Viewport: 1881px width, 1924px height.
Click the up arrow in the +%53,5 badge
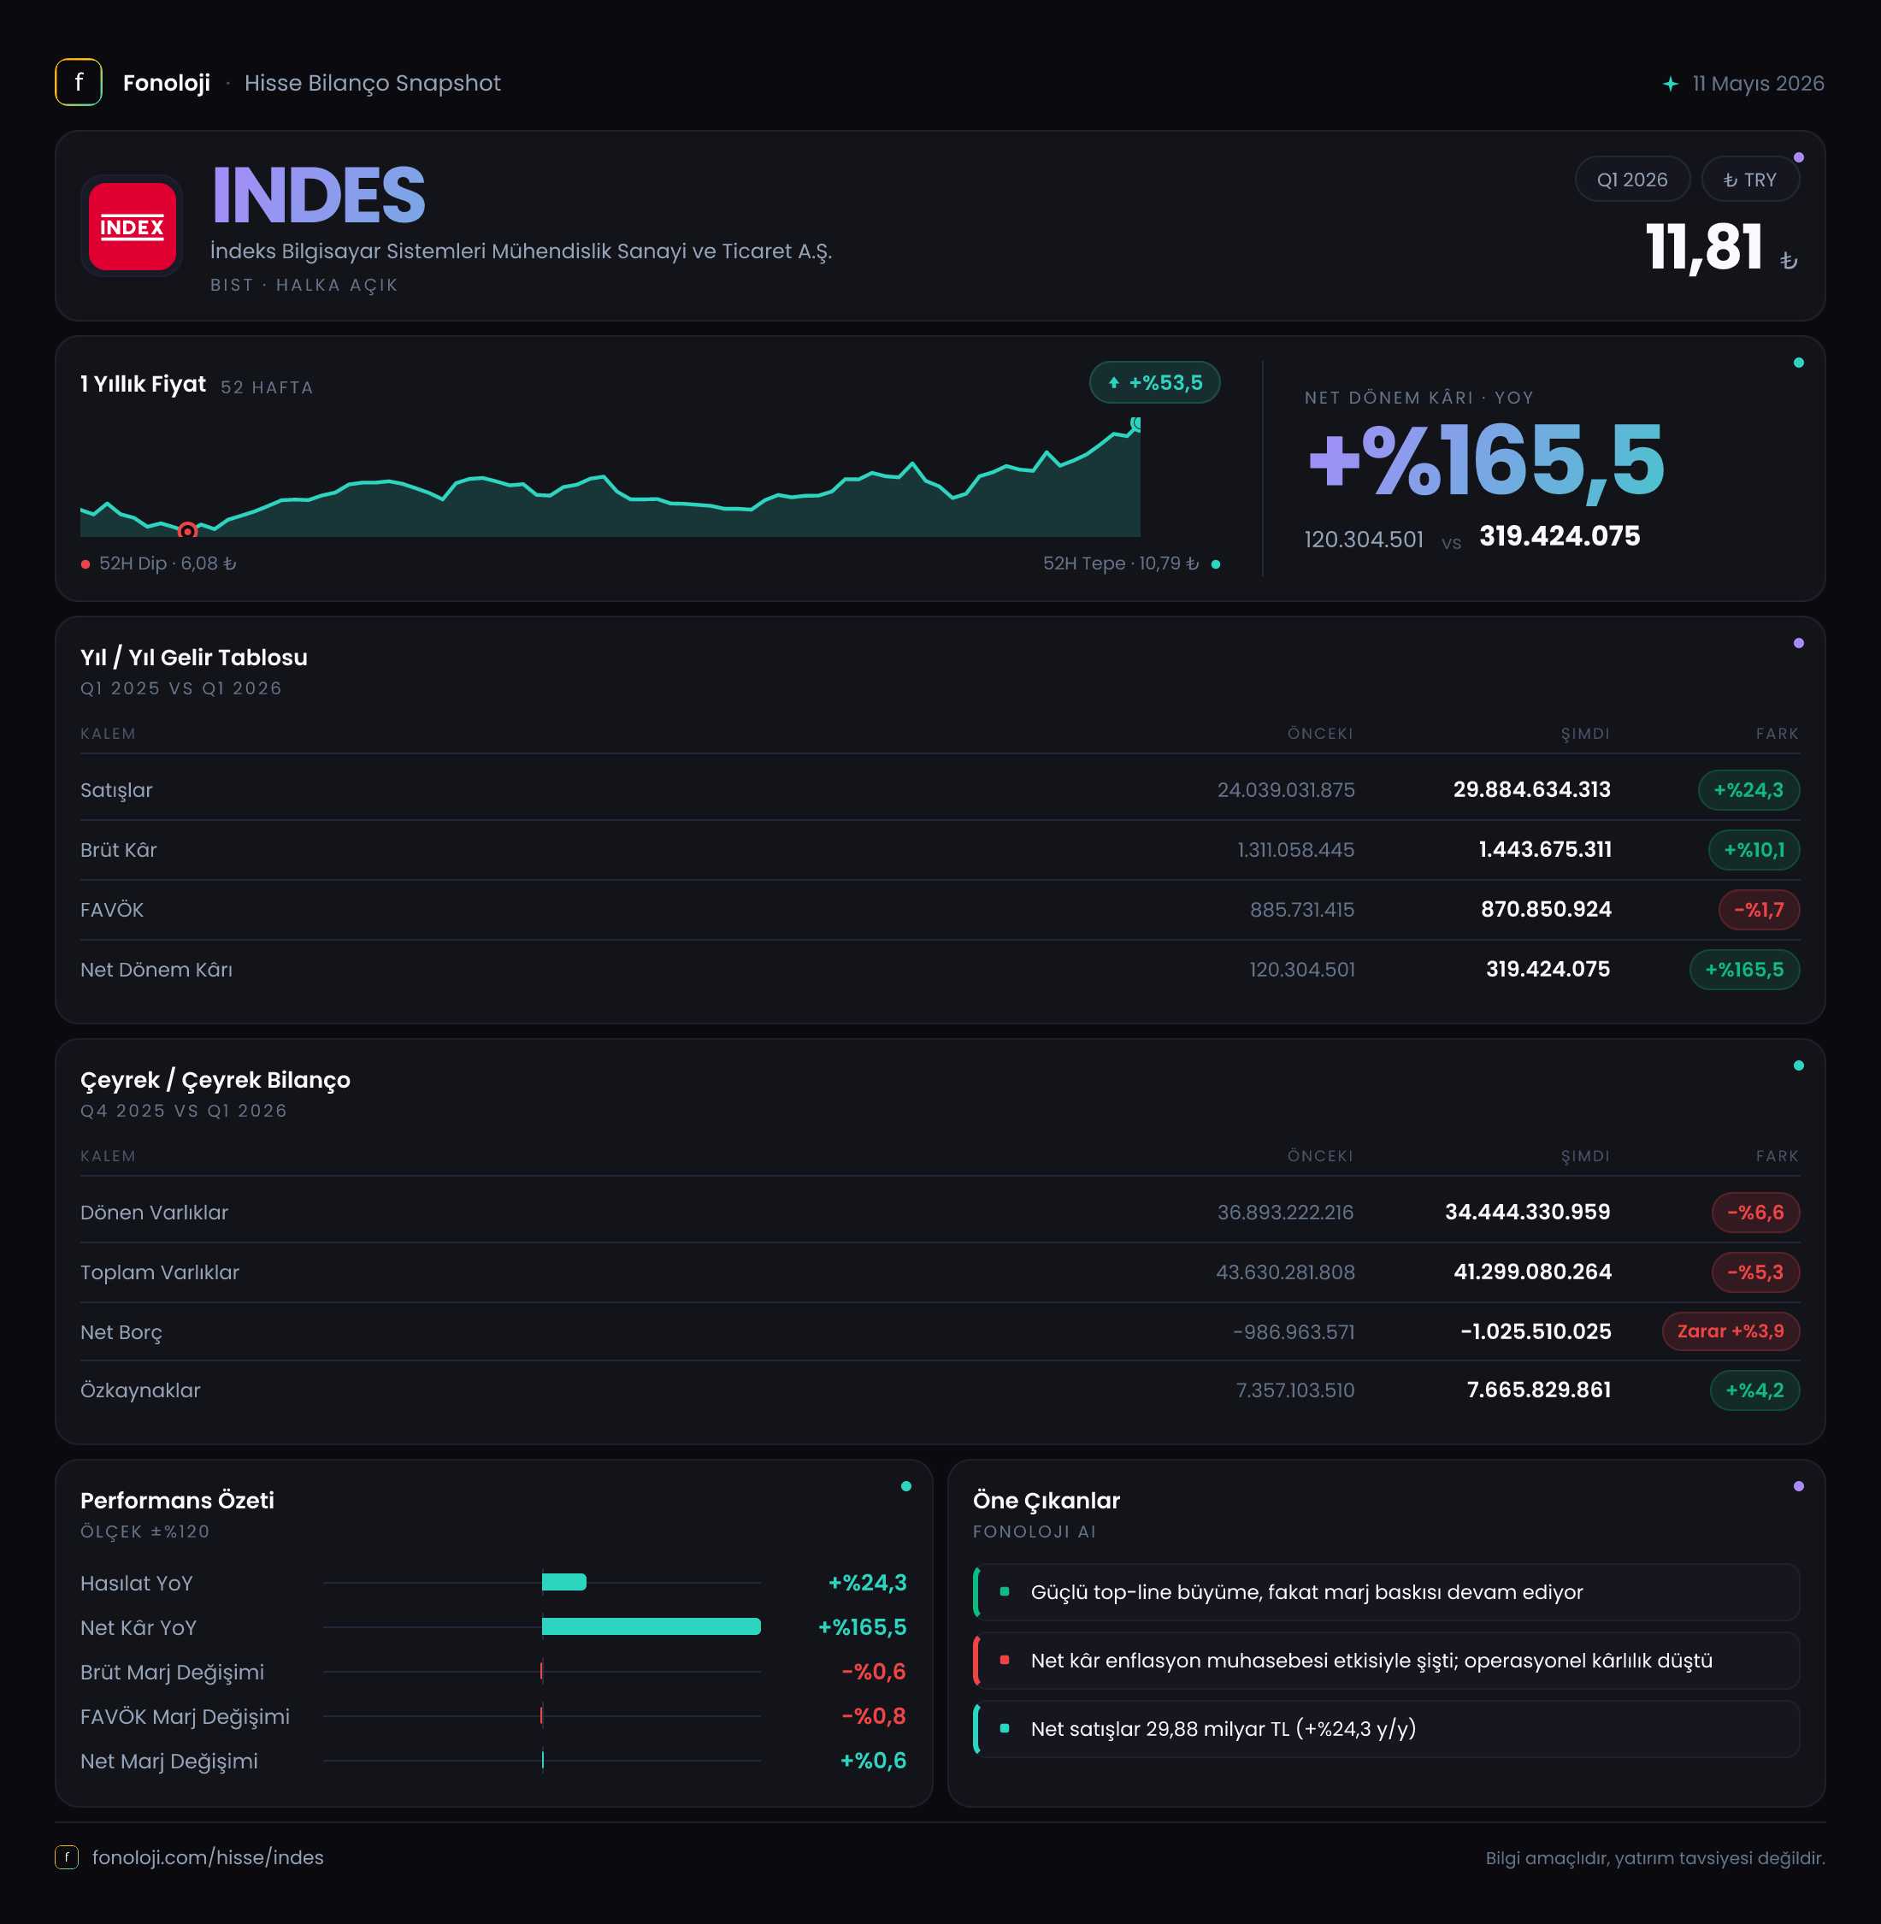point(1113,382)
